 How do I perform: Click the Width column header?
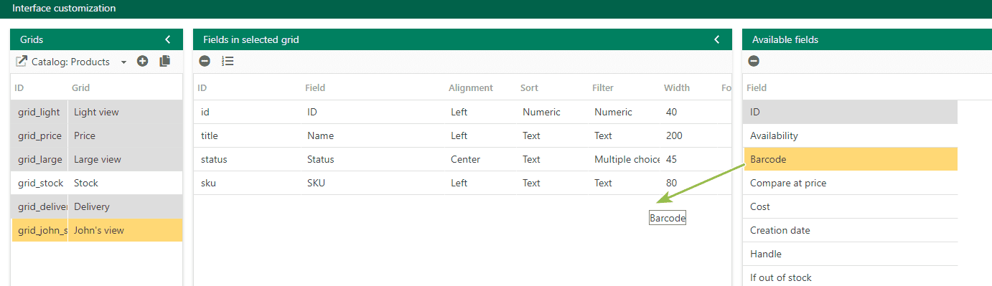tap(677, 88)
